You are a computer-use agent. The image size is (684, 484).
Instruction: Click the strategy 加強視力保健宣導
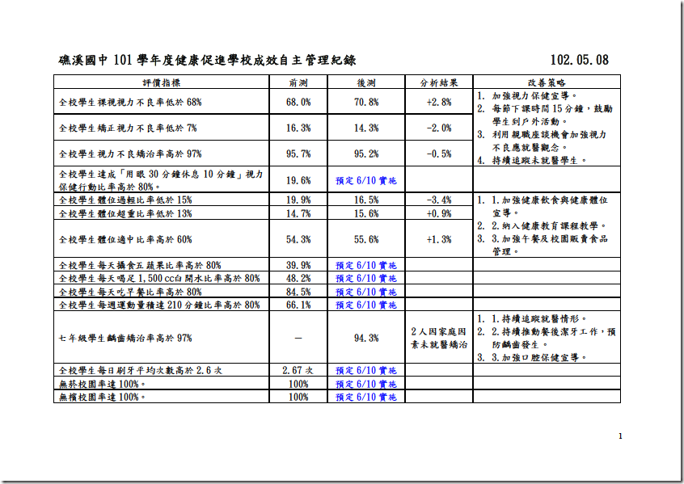(x=534, y=96)
